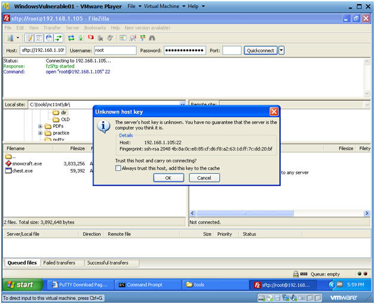The width and height of the screenshot is (375, 304).
Task: Click OK in Unknown host key dialog
Action: pos(168,178)
